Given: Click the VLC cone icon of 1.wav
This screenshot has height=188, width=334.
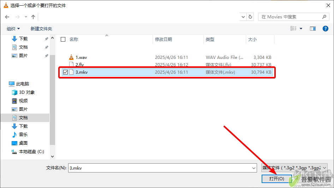Looking at the screenshot, I should click(71, 57).
